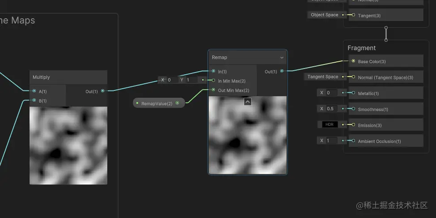Viewport: 436px width, 218px height.
Task: Click the RemapValue(2) left dot
Action: tap(137, 103)
